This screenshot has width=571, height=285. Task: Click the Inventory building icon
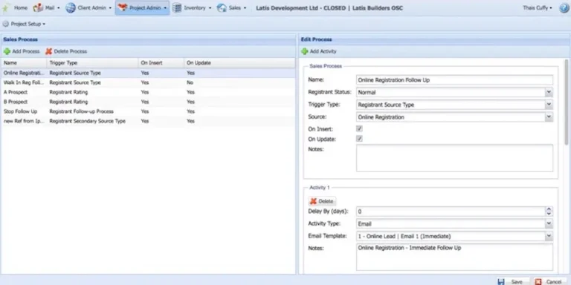coord(177,7)
